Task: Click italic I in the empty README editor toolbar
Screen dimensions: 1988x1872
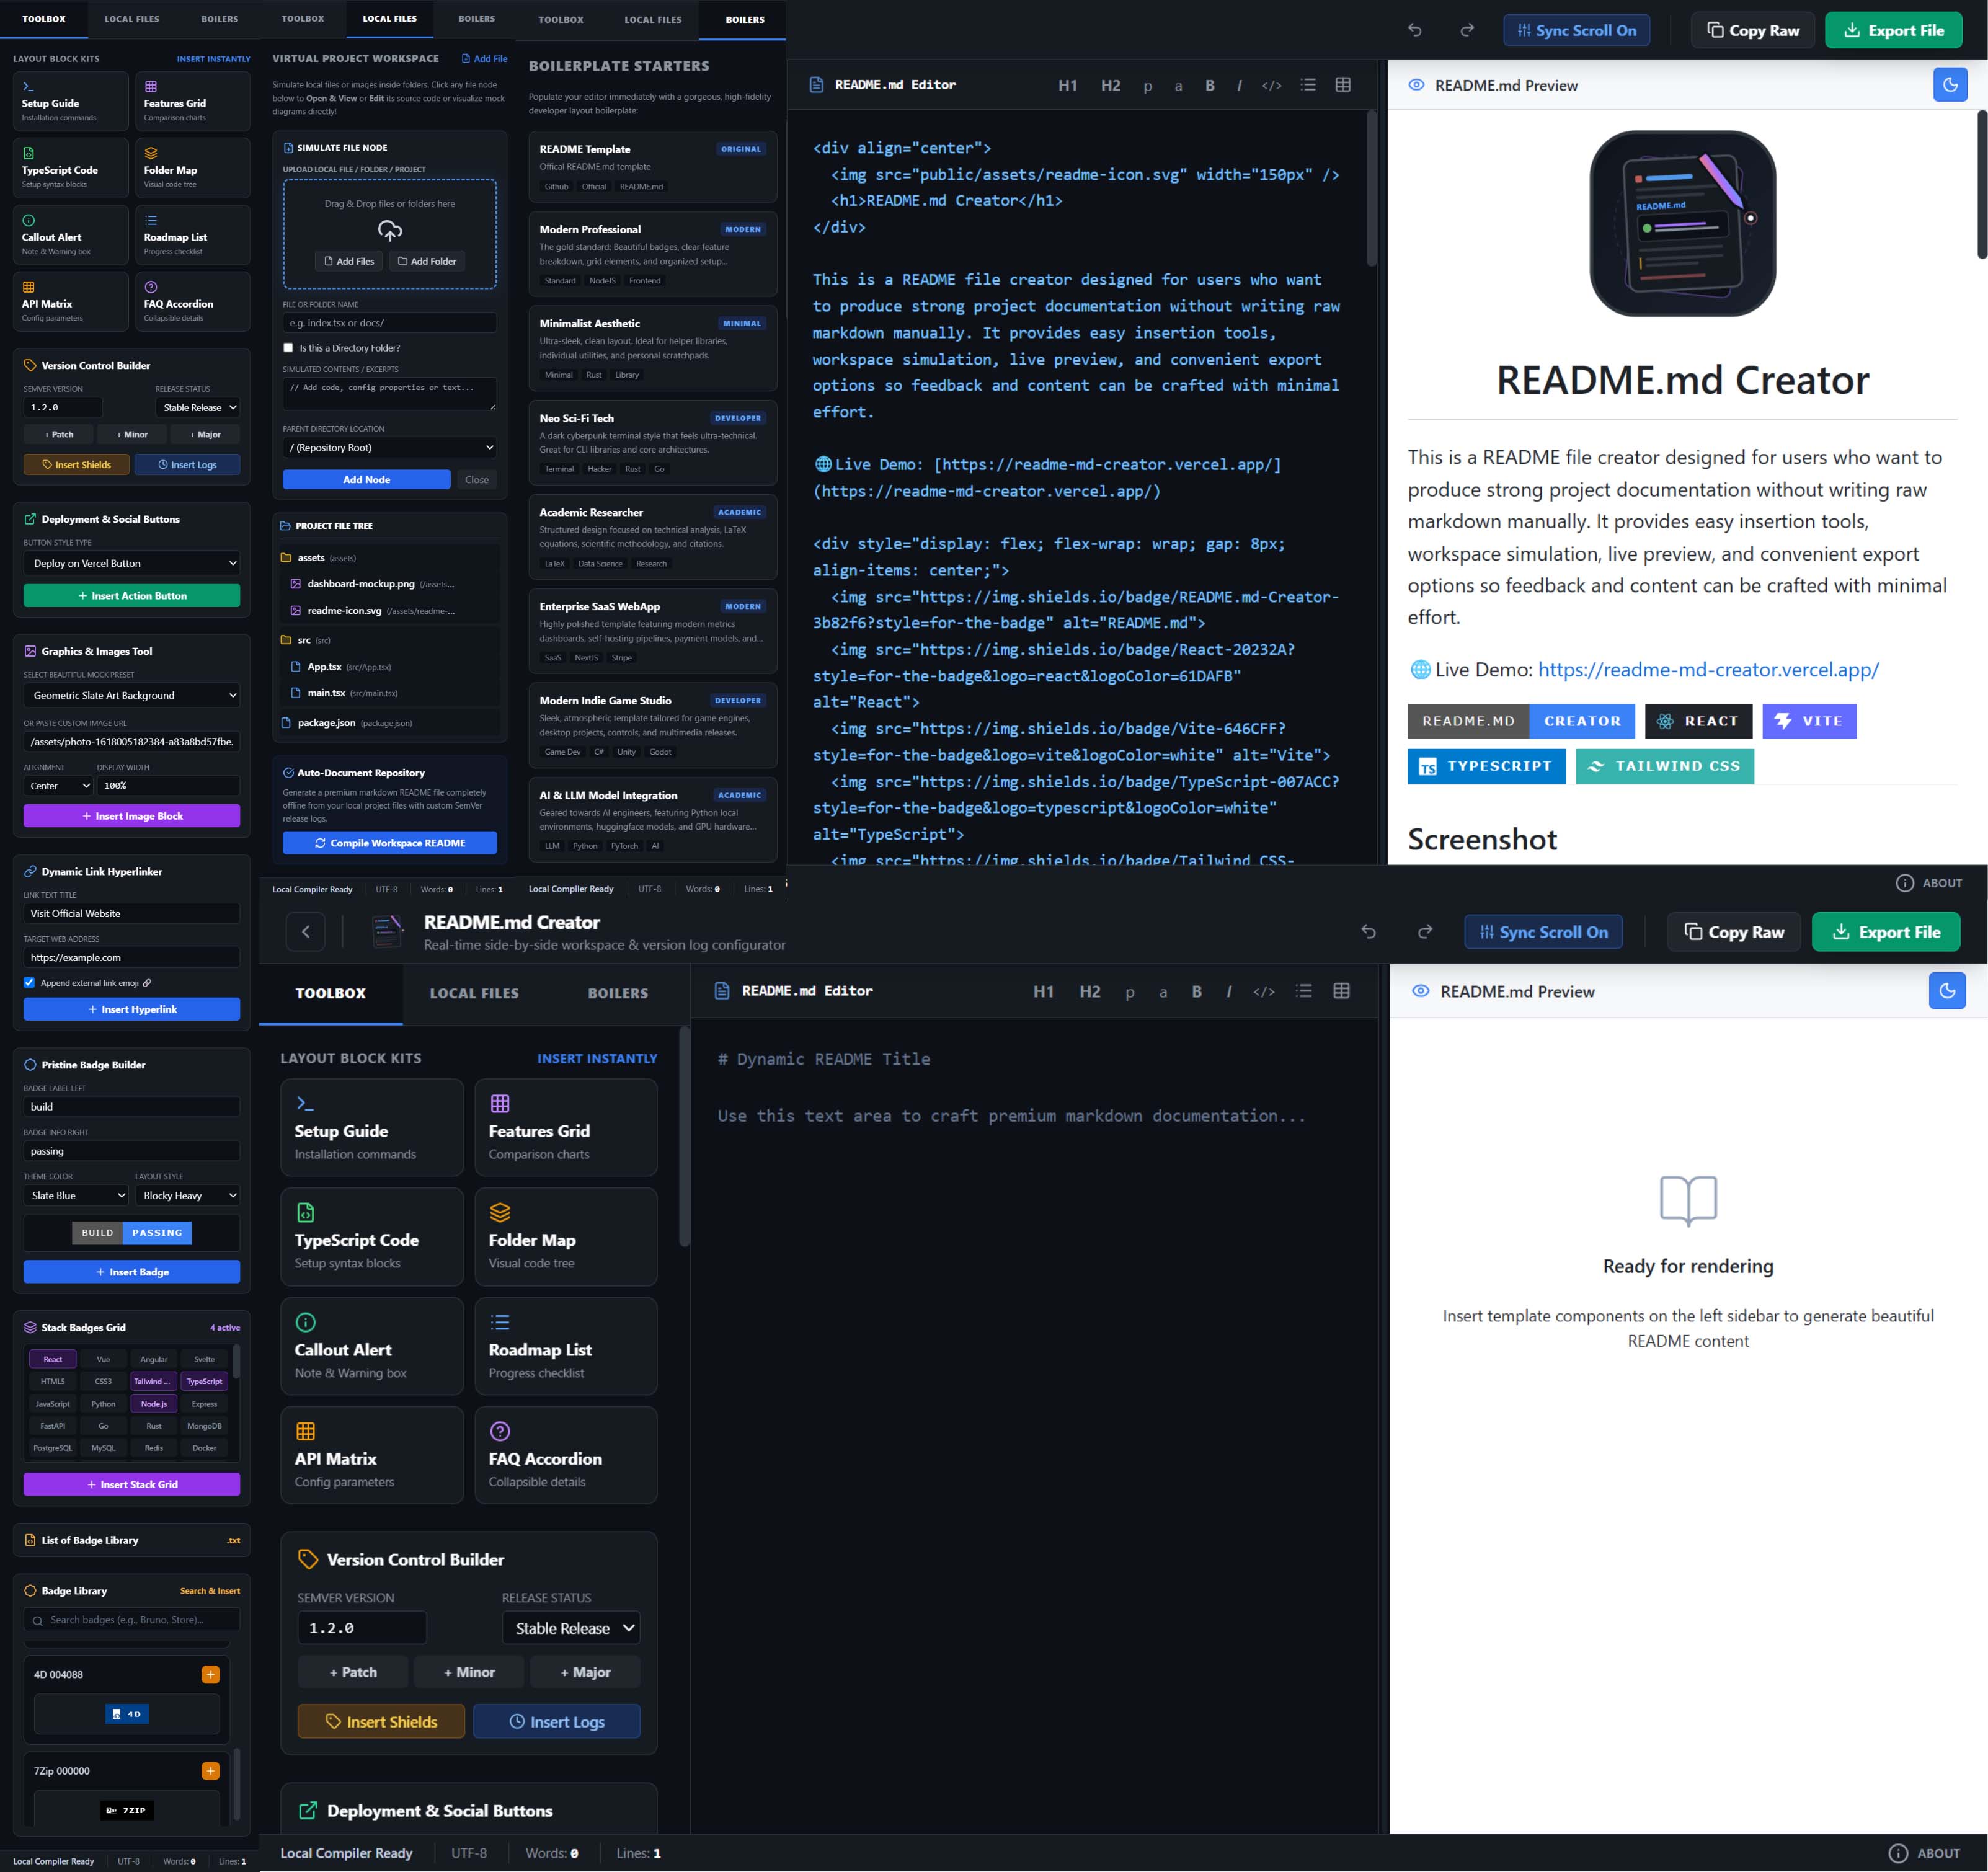Action: [1229, 991]
